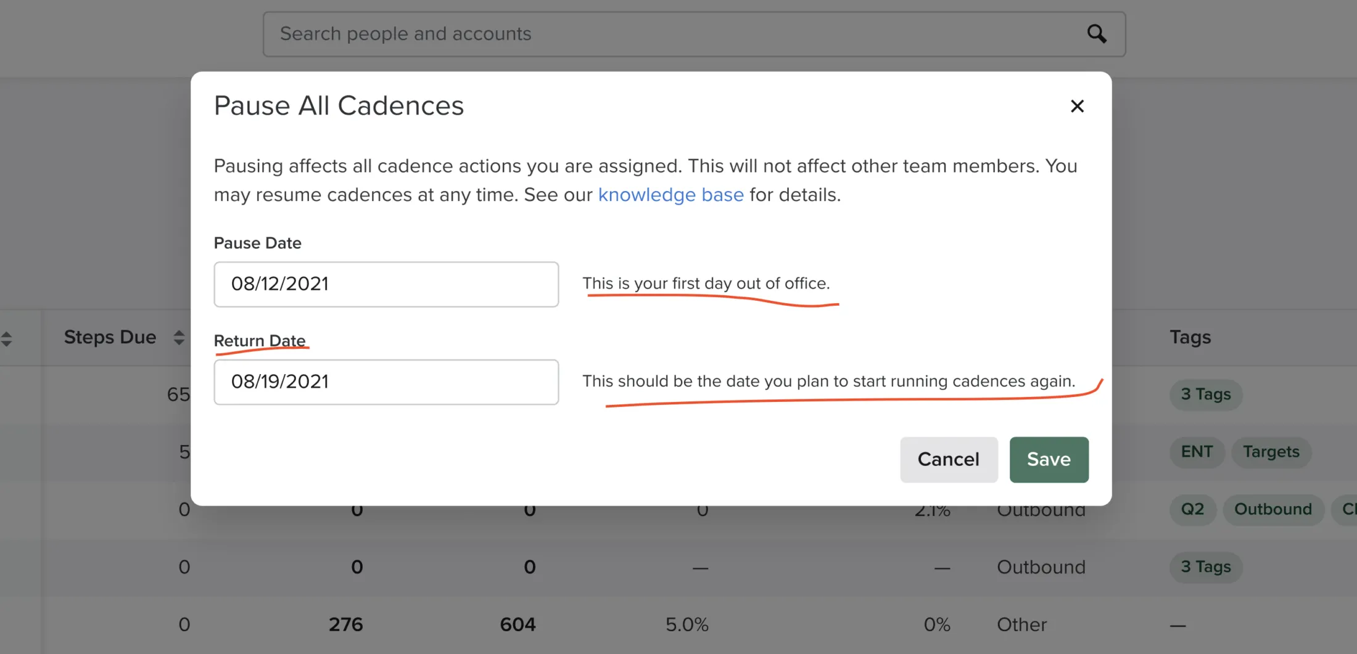Focus the Pause Date field

click(x=386, y=284)
